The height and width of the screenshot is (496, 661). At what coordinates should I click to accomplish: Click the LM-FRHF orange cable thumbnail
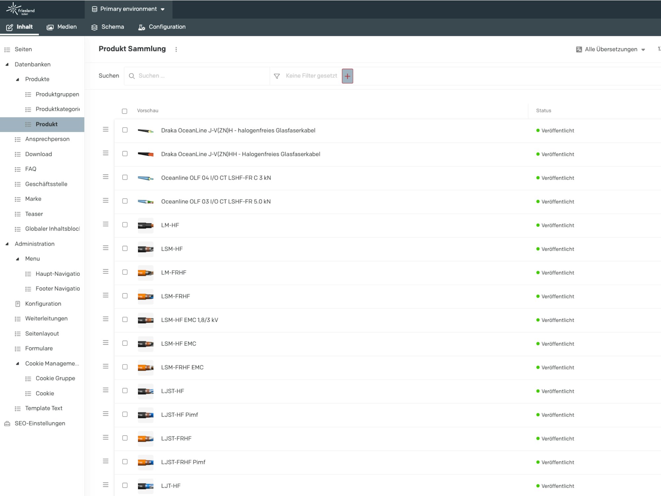click(x=145, y=273)
